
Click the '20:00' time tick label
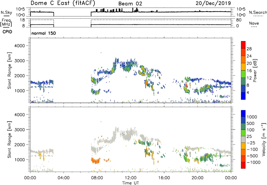click(x=198, y=178)
